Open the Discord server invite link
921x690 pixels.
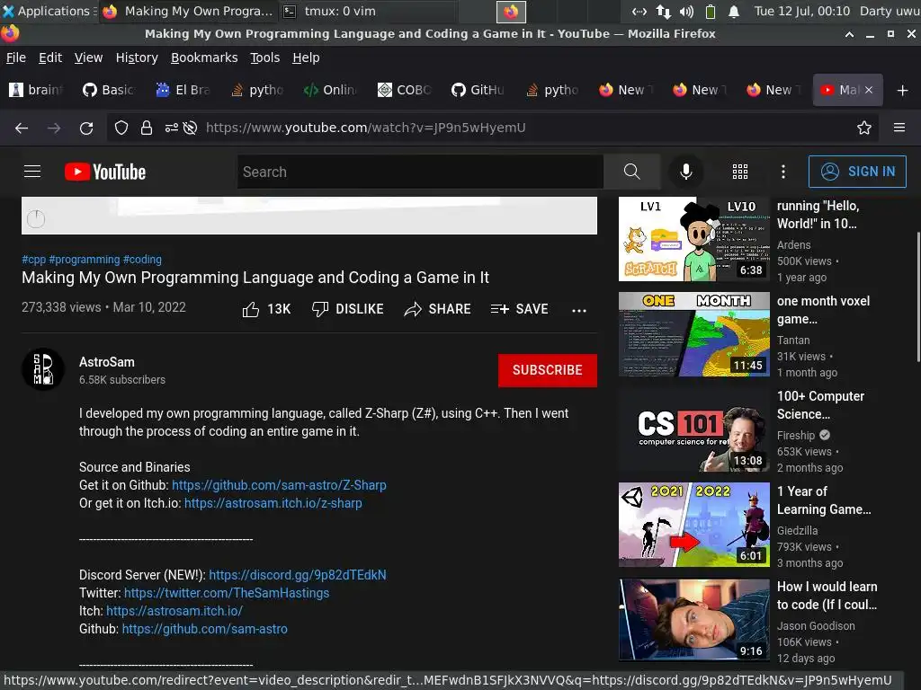tap(298, 575)
